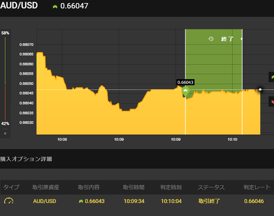Click the expiry time 10:10:04
Viewport: 274px width, 216px height.
[x=171, y=201]
